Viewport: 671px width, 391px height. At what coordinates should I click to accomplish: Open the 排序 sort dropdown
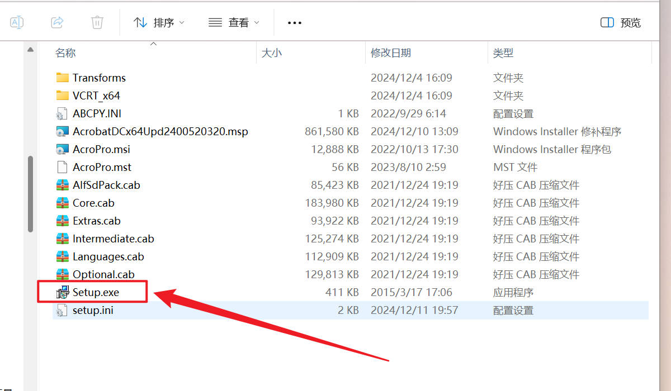[159, 23]
